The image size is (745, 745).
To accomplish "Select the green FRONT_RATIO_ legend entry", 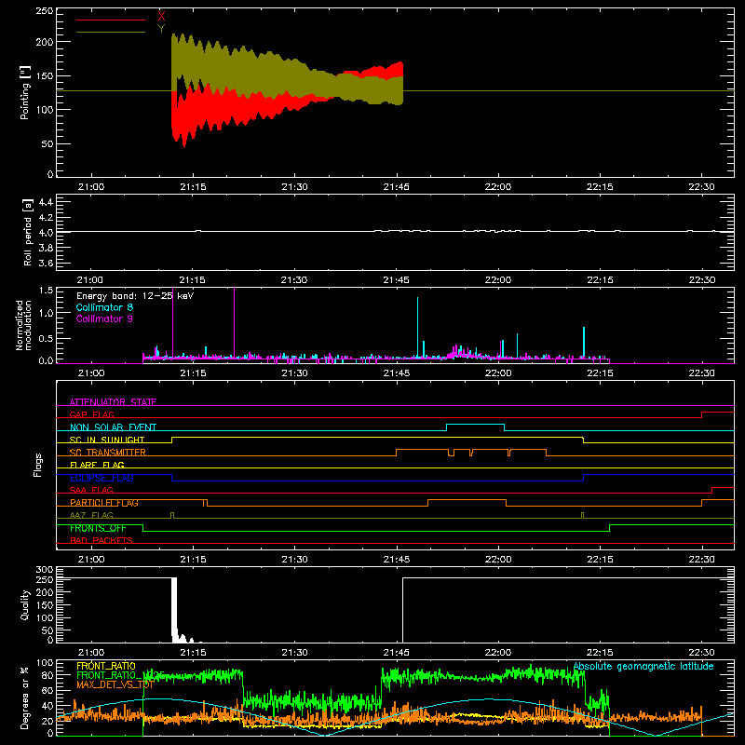I will [120, 675].
